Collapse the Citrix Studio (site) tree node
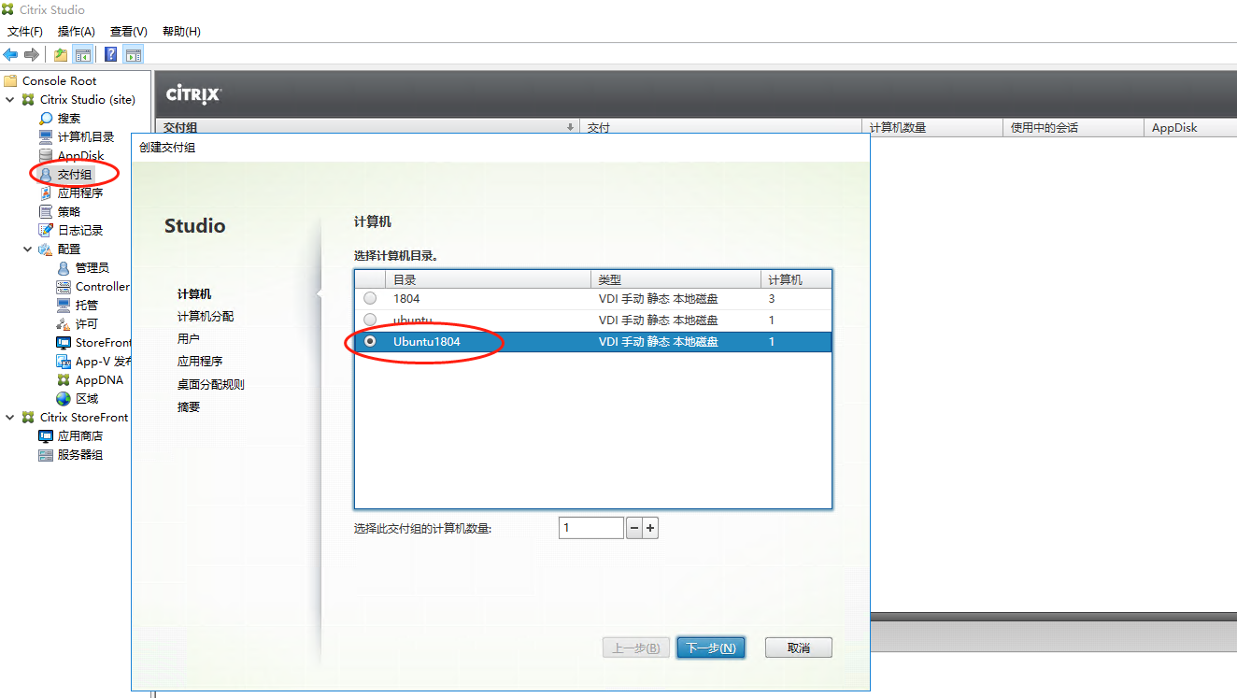1237x698 pixels. tap(10, 99)
